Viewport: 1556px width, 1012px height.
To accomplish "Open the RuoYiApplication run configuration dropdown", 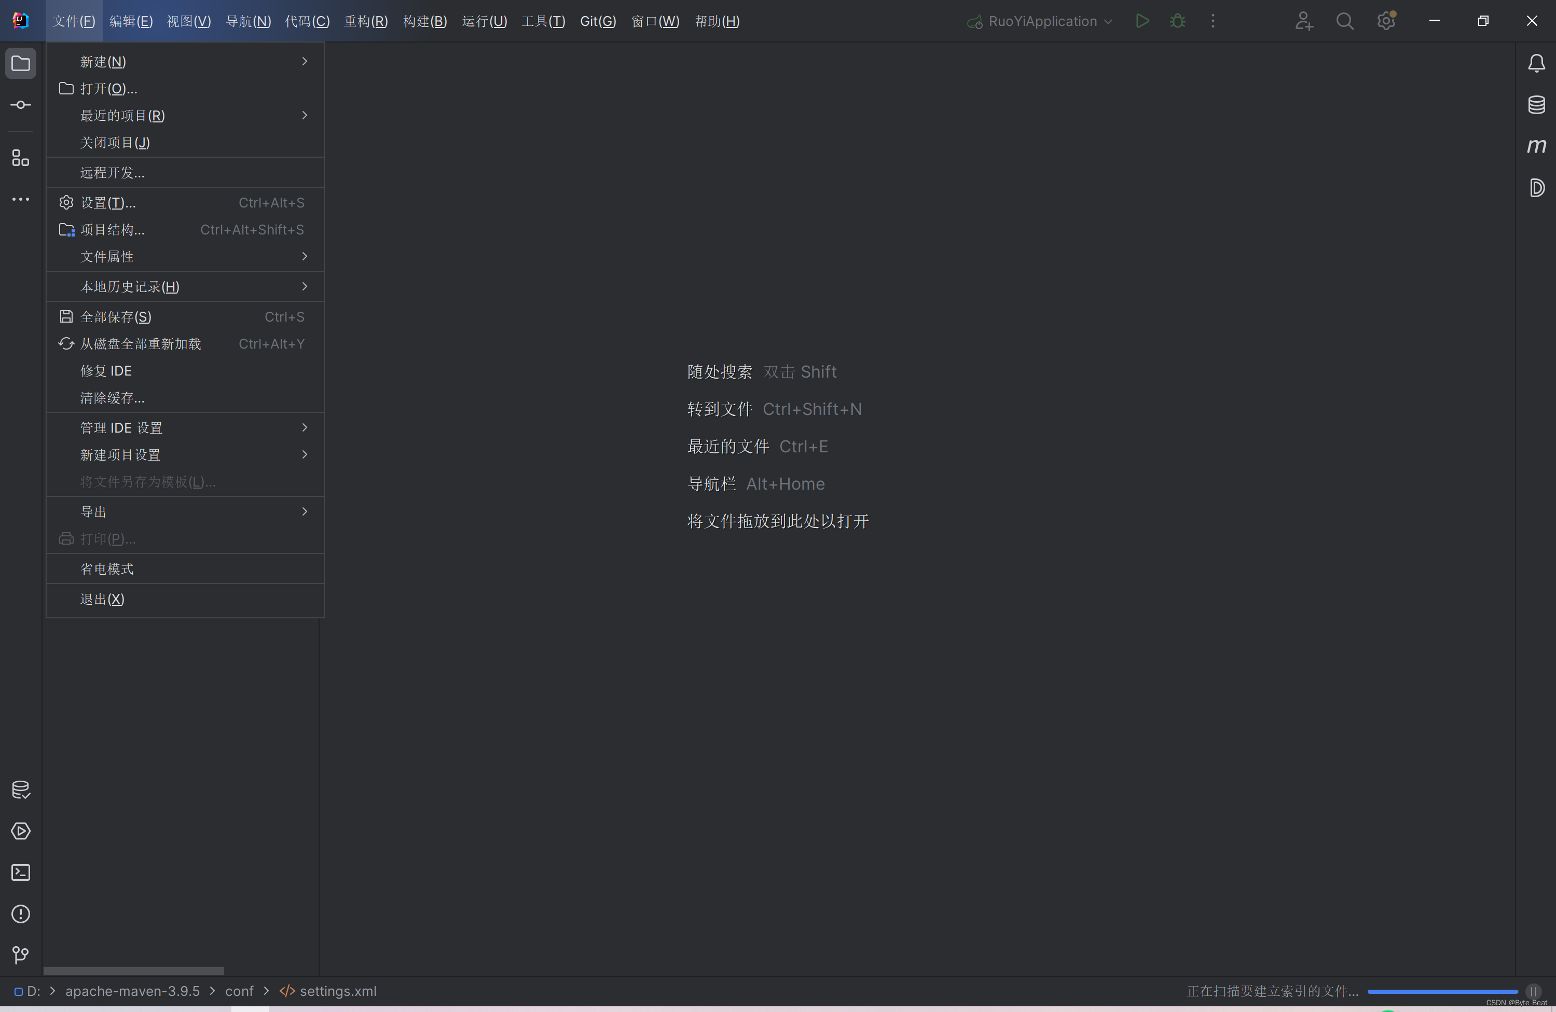I will click(x=1040, y=21).
